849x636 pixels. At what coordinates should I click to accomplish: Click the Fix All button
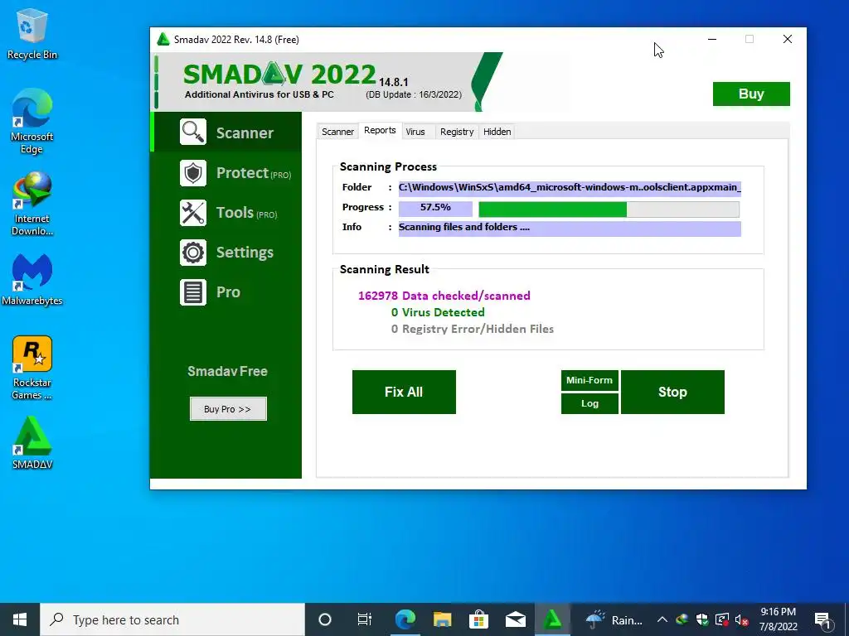pyautogui.click(x=404, y=392)
